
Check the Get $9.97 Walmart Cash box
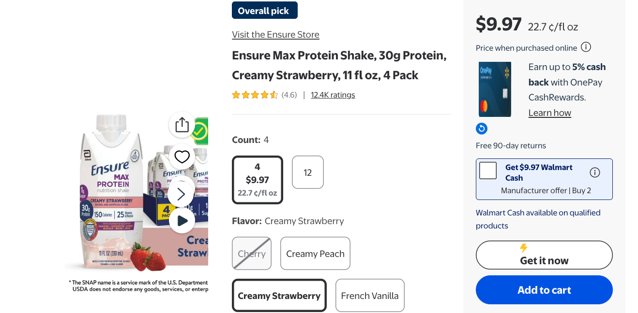pyautogui.click(x=487, y=170)
